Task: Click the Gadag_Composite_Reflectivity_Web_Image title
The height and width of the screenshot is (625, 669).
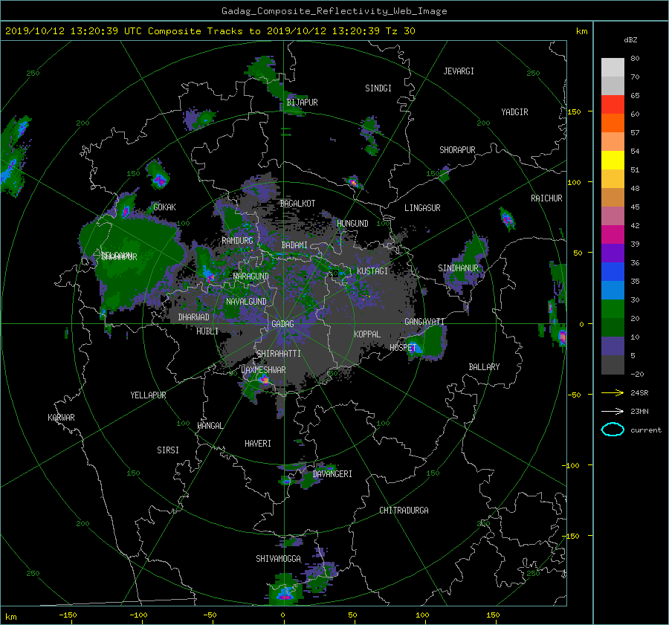Action: (x=334, y=11)
